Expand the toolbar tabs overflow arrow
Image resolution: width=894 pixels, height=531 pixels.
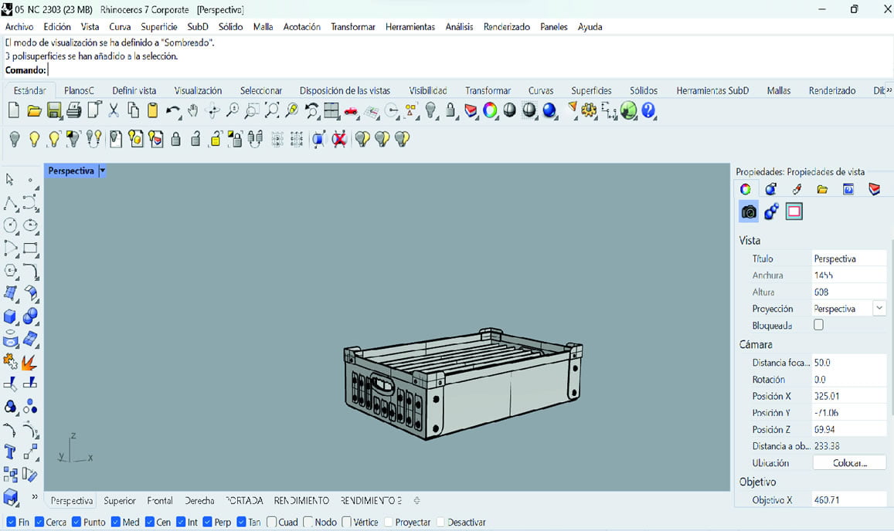(889, 90)
